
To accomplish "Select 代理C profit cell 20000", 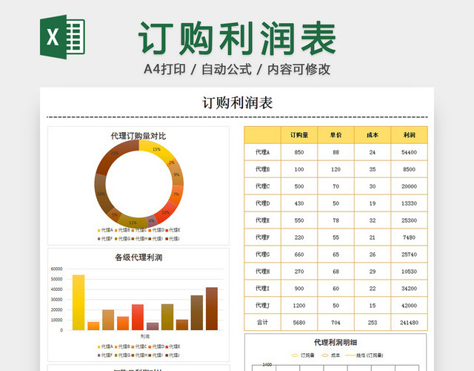I will 410,186.
